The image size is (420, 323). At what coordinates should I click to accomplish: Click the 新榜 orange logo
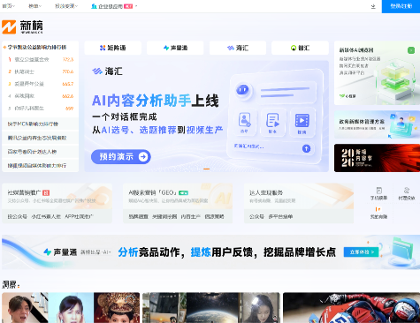pyautogui.click(x=9, y=27)
